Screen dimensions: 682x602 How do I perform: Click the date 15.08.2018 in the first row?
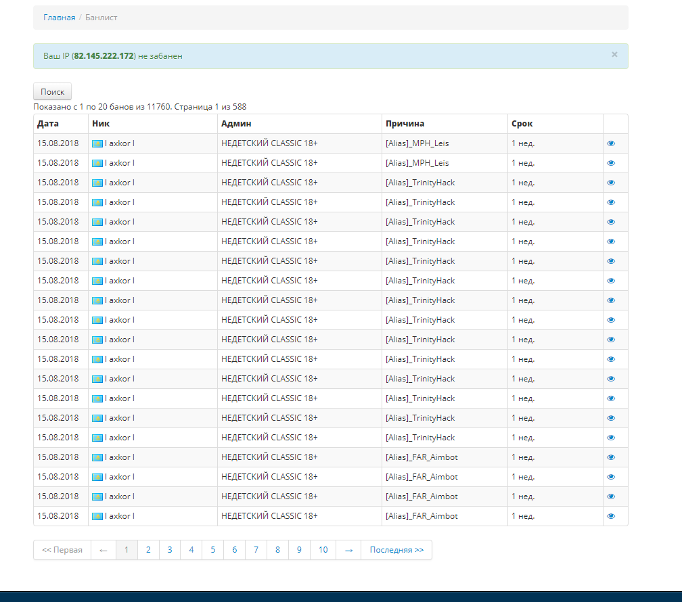point(58,143)
